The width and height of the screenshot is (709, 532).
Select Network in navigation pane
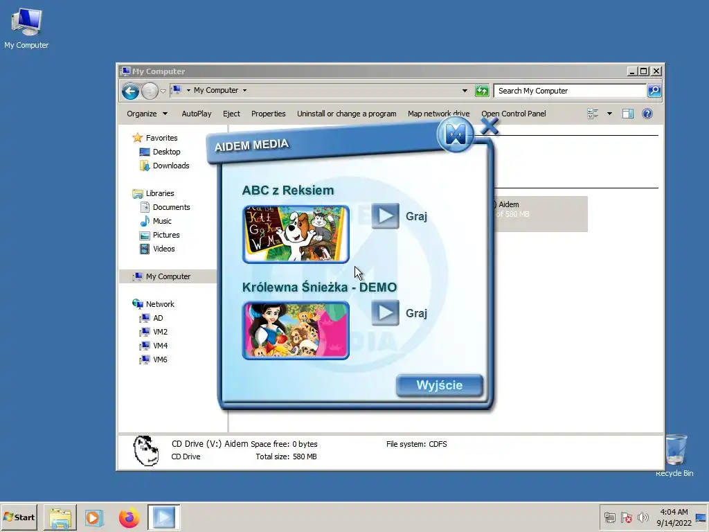(x=154, y=304)
